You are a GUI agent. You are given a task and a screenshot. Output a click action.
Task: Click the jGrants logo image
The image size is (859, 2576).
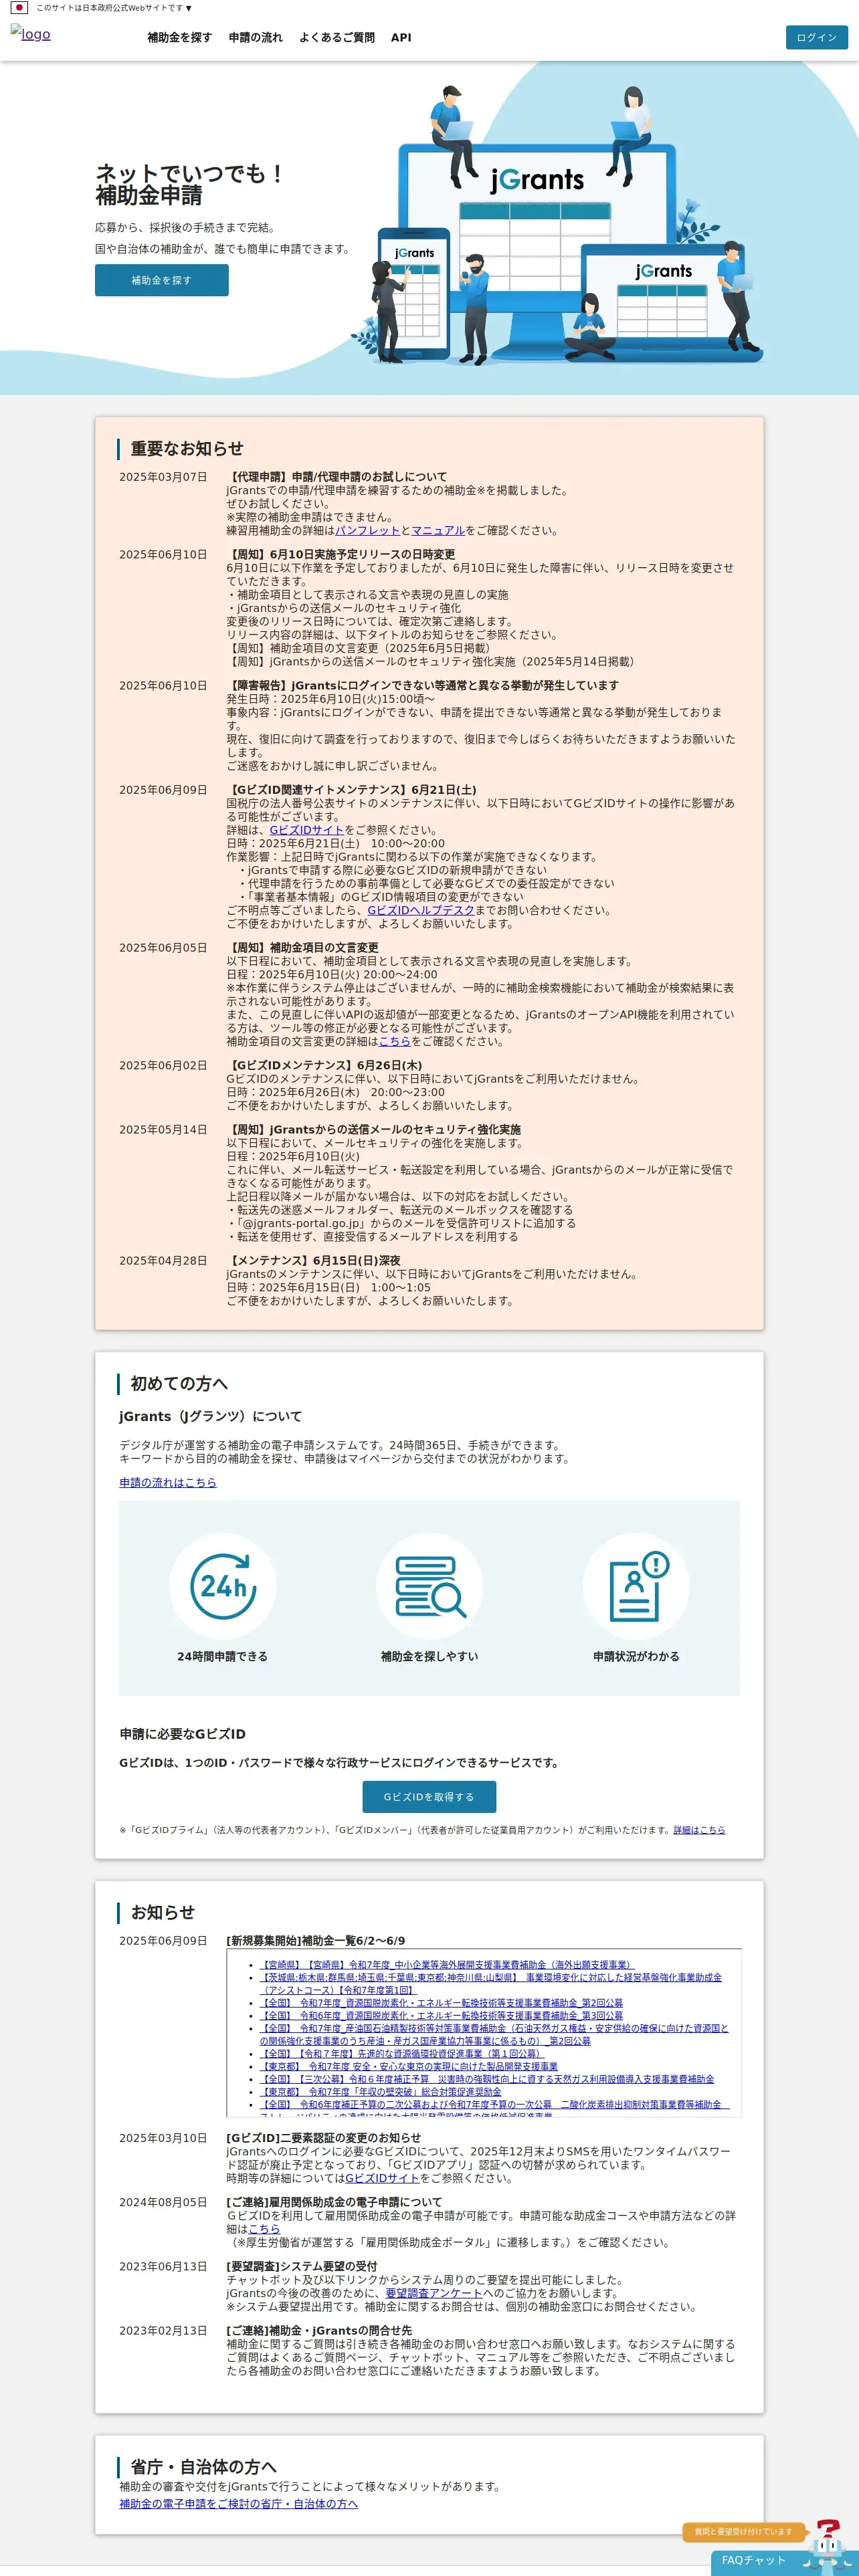click(x=30, y=33)
